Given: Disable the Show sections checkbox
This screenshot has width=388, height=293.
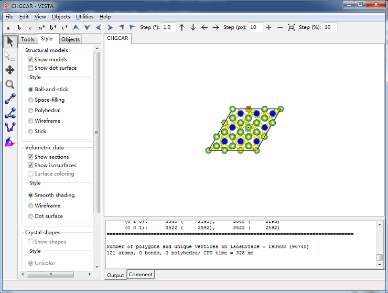Looking at the screenshot, I should click(x=30, y=157).
